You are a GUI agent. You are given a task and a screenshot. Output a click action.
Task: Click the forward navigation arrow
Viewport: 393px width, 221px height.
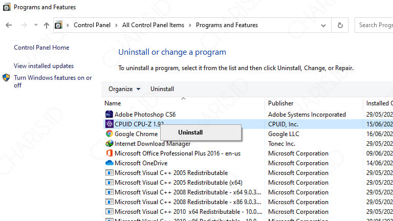pyautogui.click(x=24, y=25)
